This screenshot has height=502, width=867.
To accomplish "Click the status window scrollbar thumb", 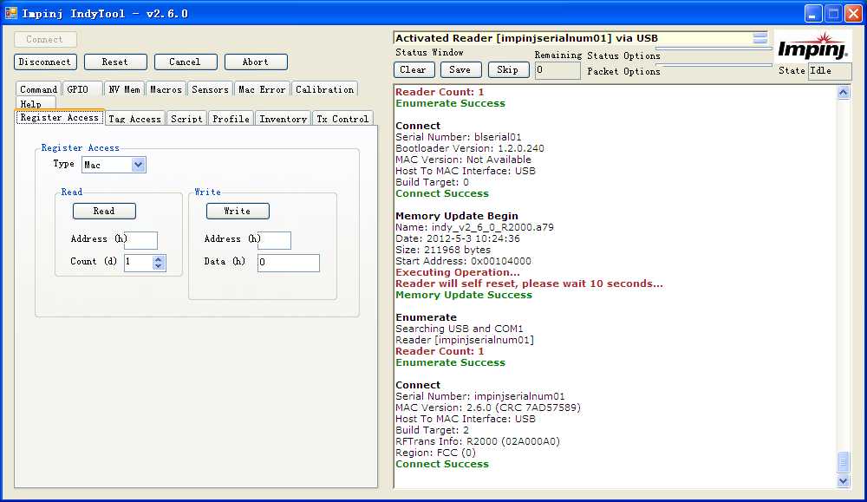I will [844, 461].
